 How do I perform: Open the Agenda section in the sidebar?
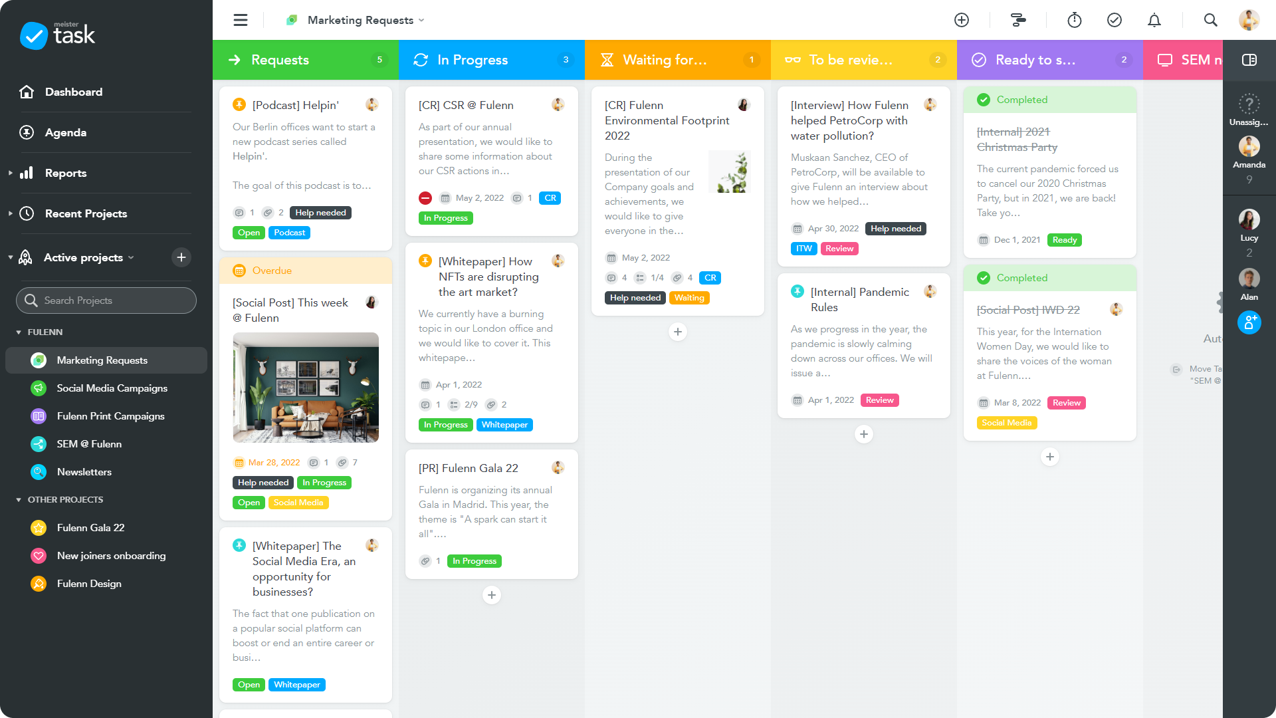pyautogui.click(x=65, y=132)
